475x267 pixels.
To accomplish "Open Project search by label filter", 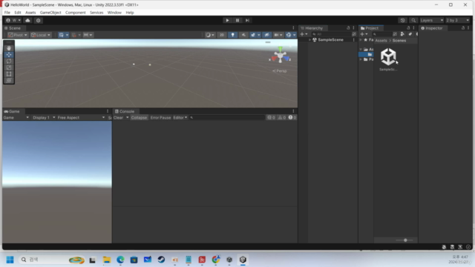I will [410, 34].
